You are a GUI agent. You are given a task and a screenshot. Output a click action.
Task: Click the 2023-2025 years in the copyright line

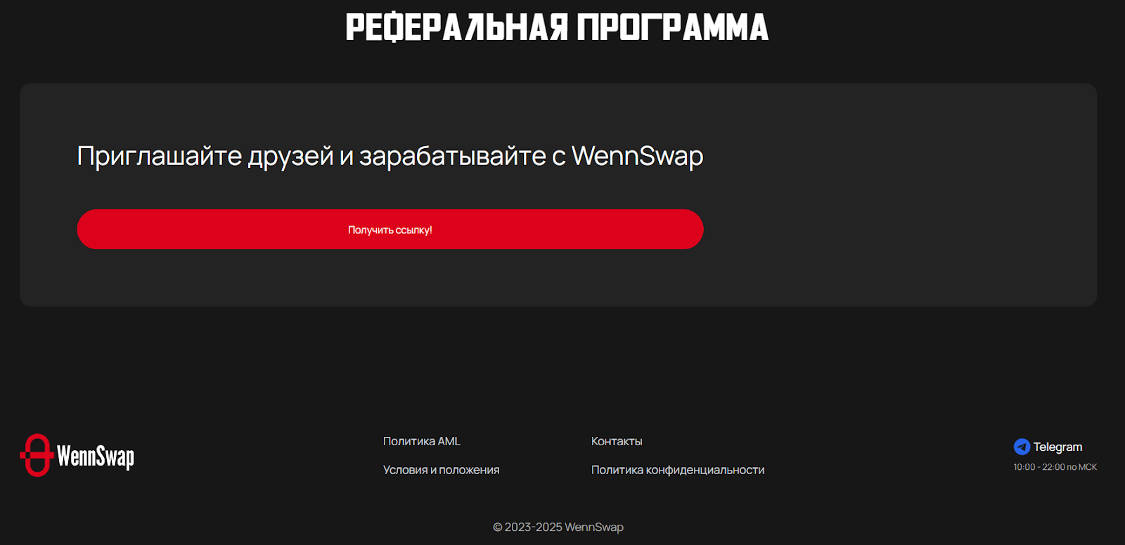[x=533, y=527]
